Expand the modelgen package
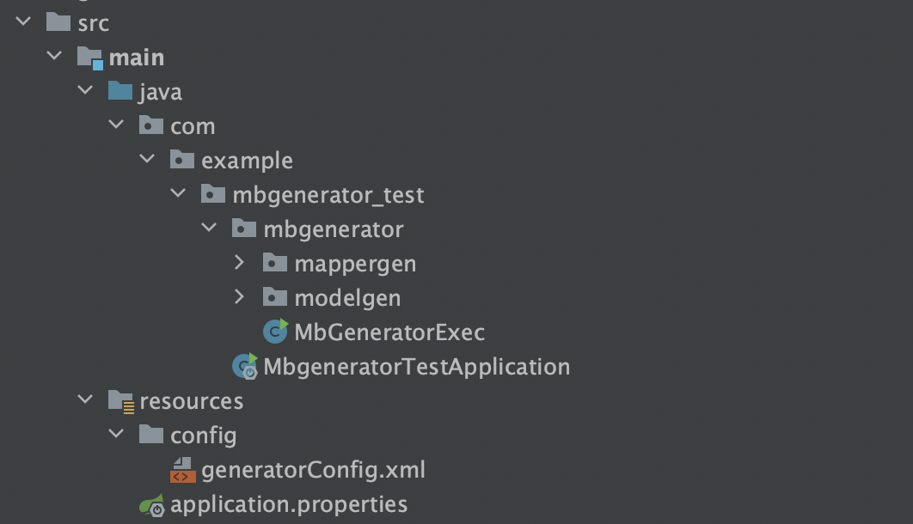This screenshot has width=913, height=524. 240,297
